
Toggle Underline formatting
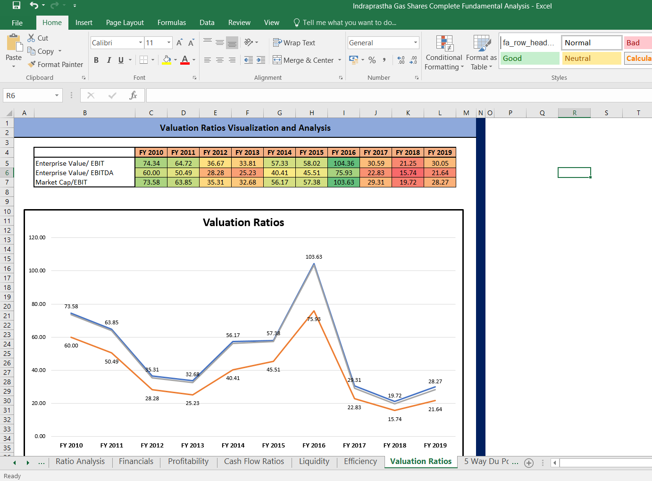[x=121, y=60]
